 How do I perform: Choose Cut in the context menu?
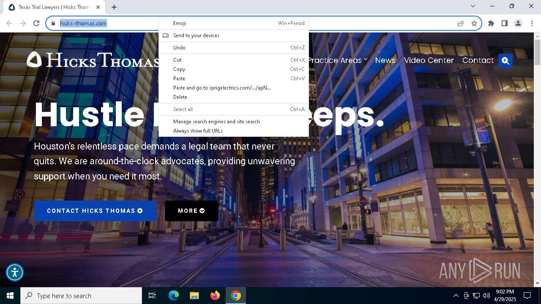coord(234,60)
